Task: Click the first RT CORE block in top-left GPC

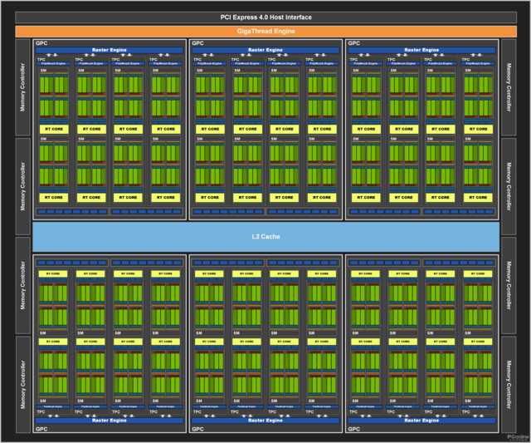Action: click(x=54, y=129)
